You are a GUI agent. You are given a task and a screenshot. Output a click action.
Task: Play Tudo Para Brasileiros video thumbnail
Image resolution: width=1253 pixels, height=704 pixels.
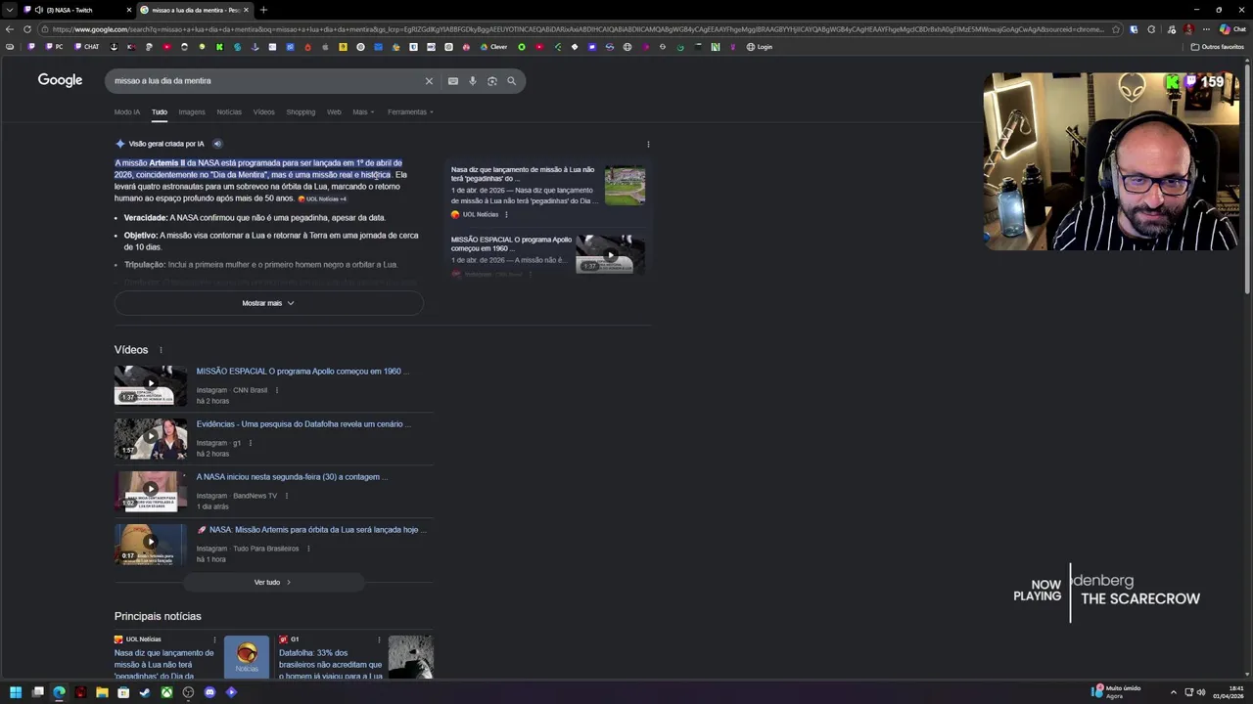click(x=150, y=544)
